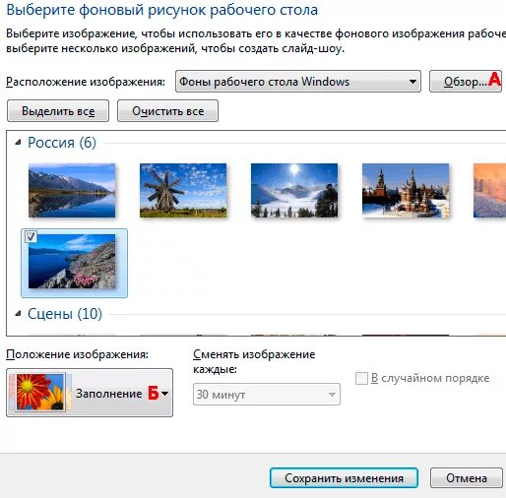Enable the "В случайном порядке" checkbox

click(x=361, y=378)
